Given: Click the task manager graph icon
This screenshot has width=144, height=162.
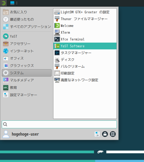Looking at the screenshot, I should coord(57,53).
